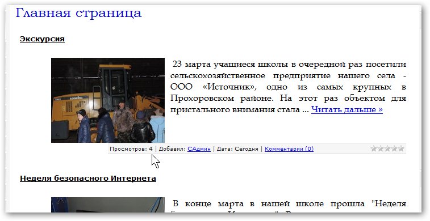This screenshot has height=221, width=430.
Task: Rate the Экскурсия post one star
Action: click(374, 149)
